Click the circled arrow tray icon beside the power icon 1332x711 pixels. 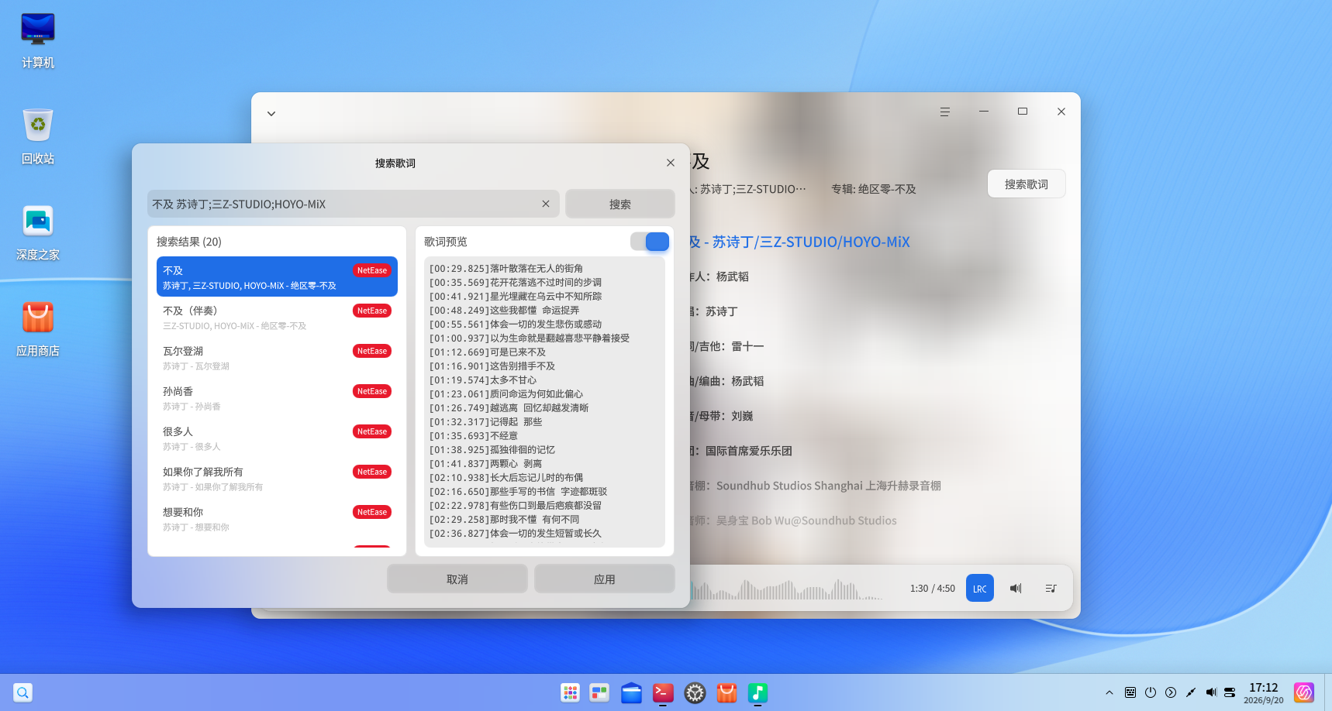(1171, 692)
